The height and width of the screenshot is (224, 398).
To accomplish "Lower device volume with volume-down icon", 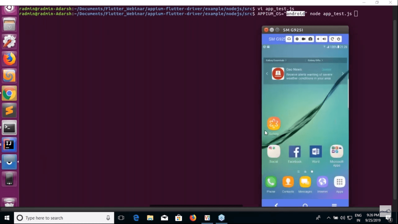I will point(318,39).
